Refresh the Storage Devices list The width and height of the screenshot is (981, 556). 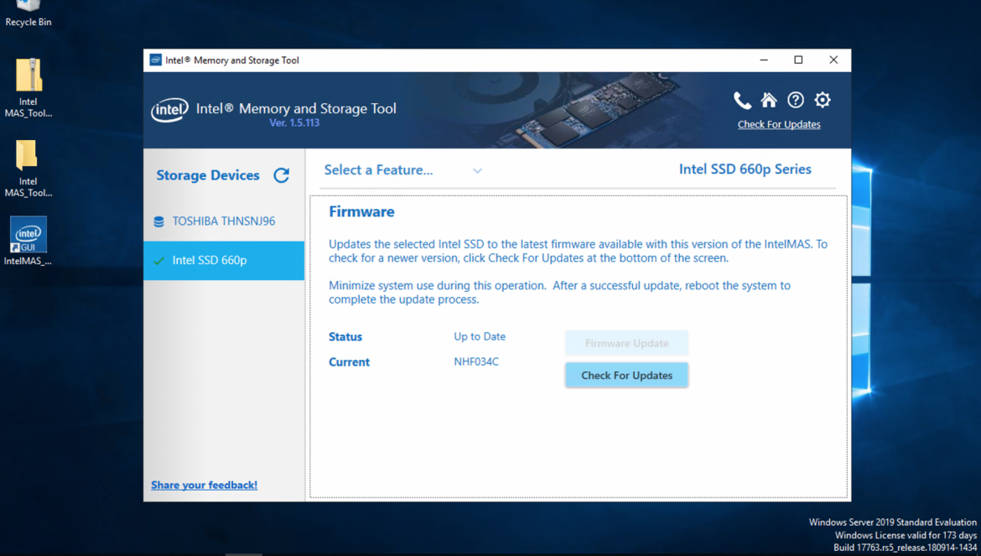(x=282, y=175)
